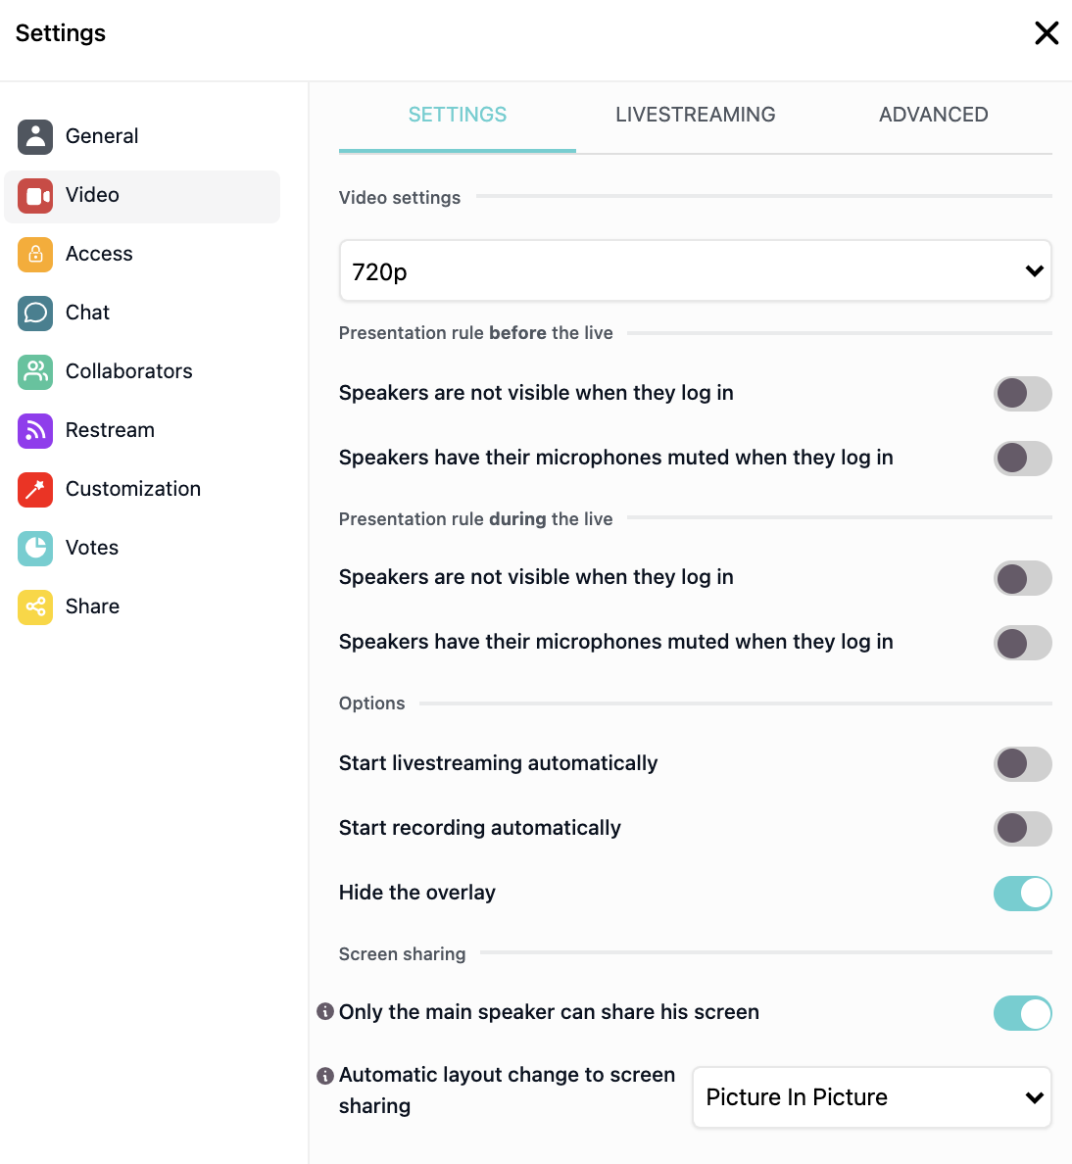Select the orange Access lock icon

click(35, 255)
